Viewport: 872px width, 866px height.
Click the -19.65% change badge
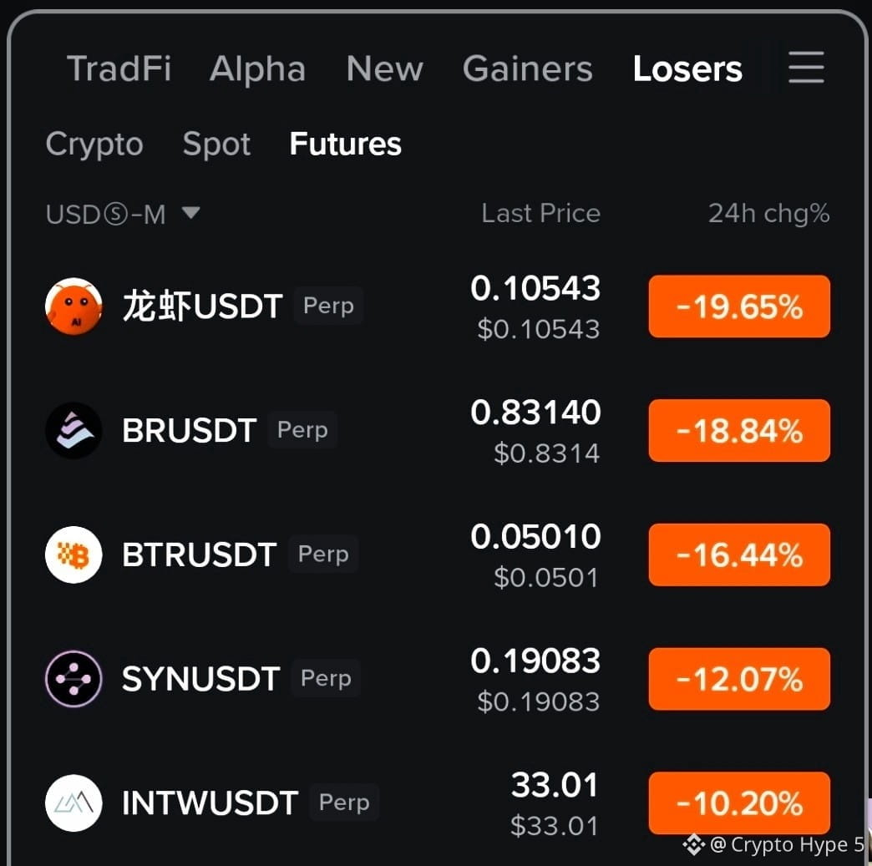(x=739, y=306)
